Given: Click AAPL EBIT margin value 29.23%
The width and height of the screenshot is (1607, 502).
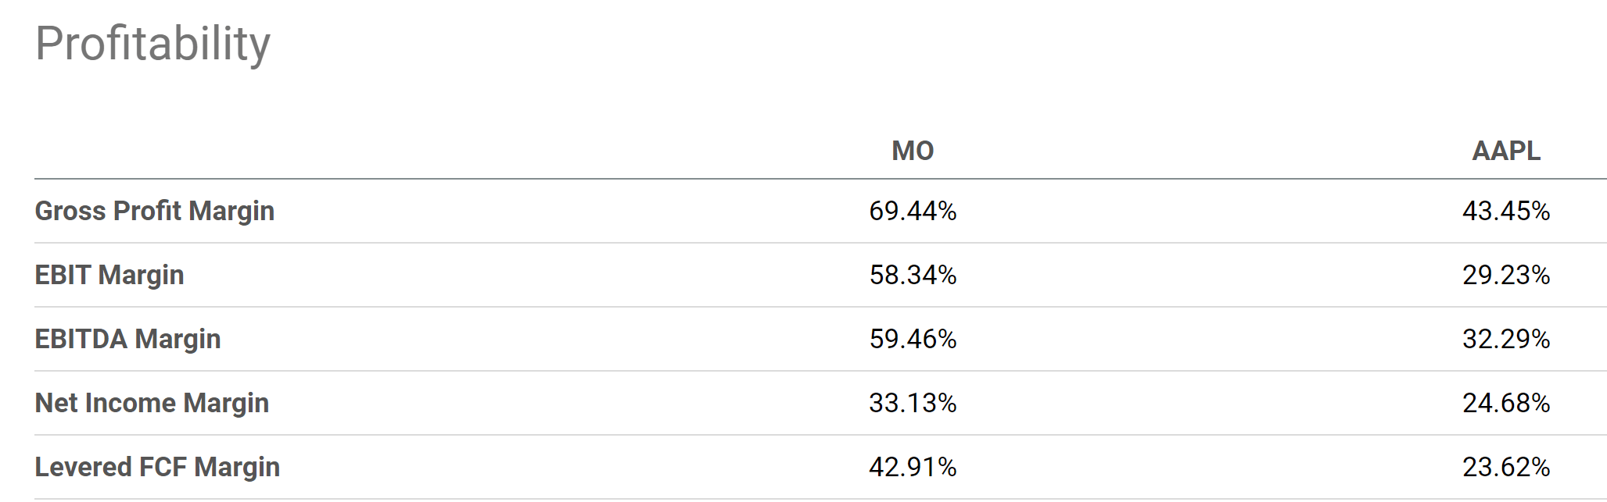Looking at the screenshot, I should [1506, 275].
